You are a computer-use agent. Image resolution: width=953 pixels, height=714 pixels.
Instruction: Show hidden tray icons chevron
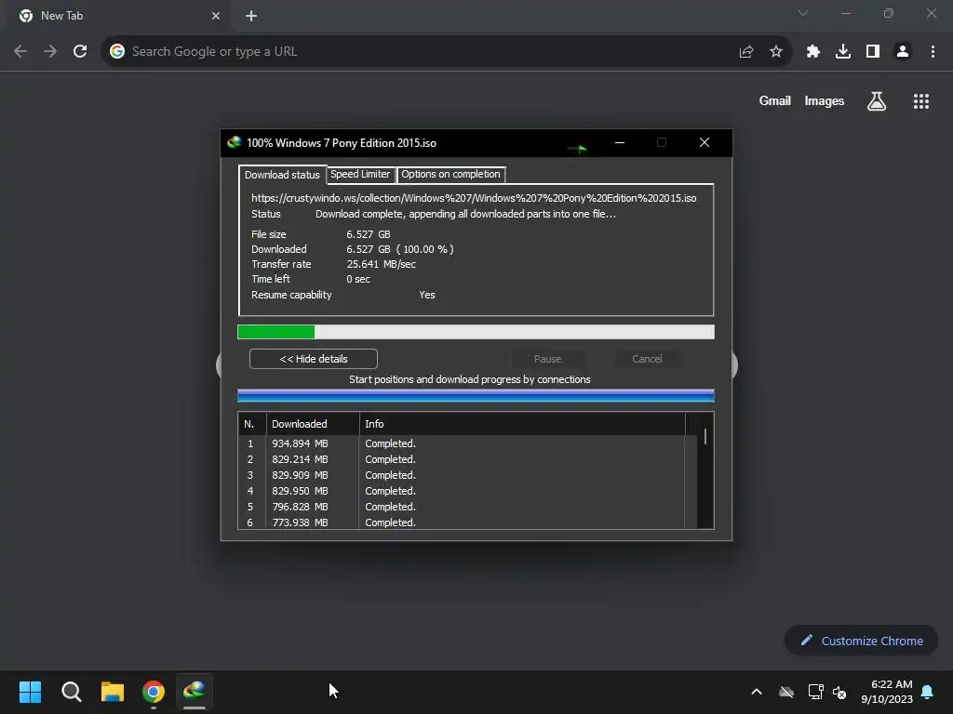(x=757, y=692)
